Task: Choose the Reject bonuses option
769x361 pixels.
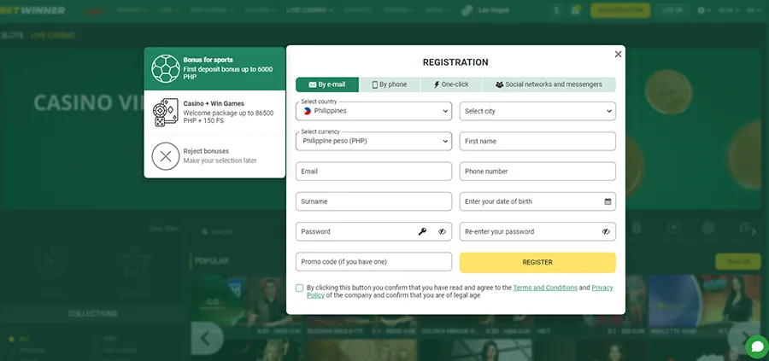Action: tap(214, 156)
